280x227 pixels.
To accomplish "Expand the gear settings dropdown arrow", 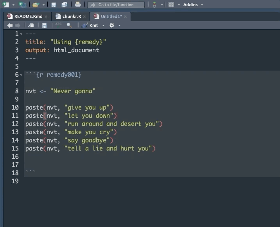I will (x=119, y=26).
